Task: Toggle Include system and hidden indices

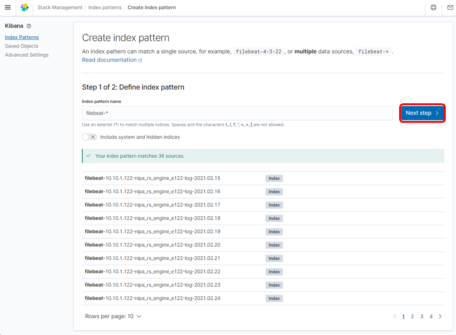Action: coord(89,137)
